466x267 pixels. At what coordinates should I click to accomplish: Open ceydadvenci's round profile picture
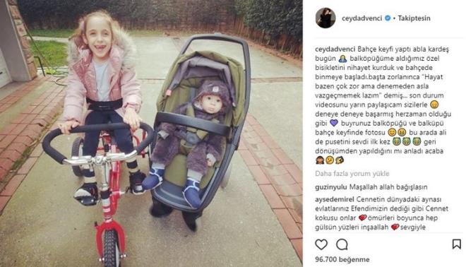[325, 18]
